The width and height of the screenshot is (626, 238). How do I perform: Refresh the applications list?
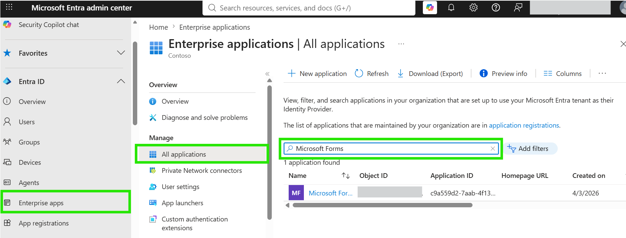372,74
